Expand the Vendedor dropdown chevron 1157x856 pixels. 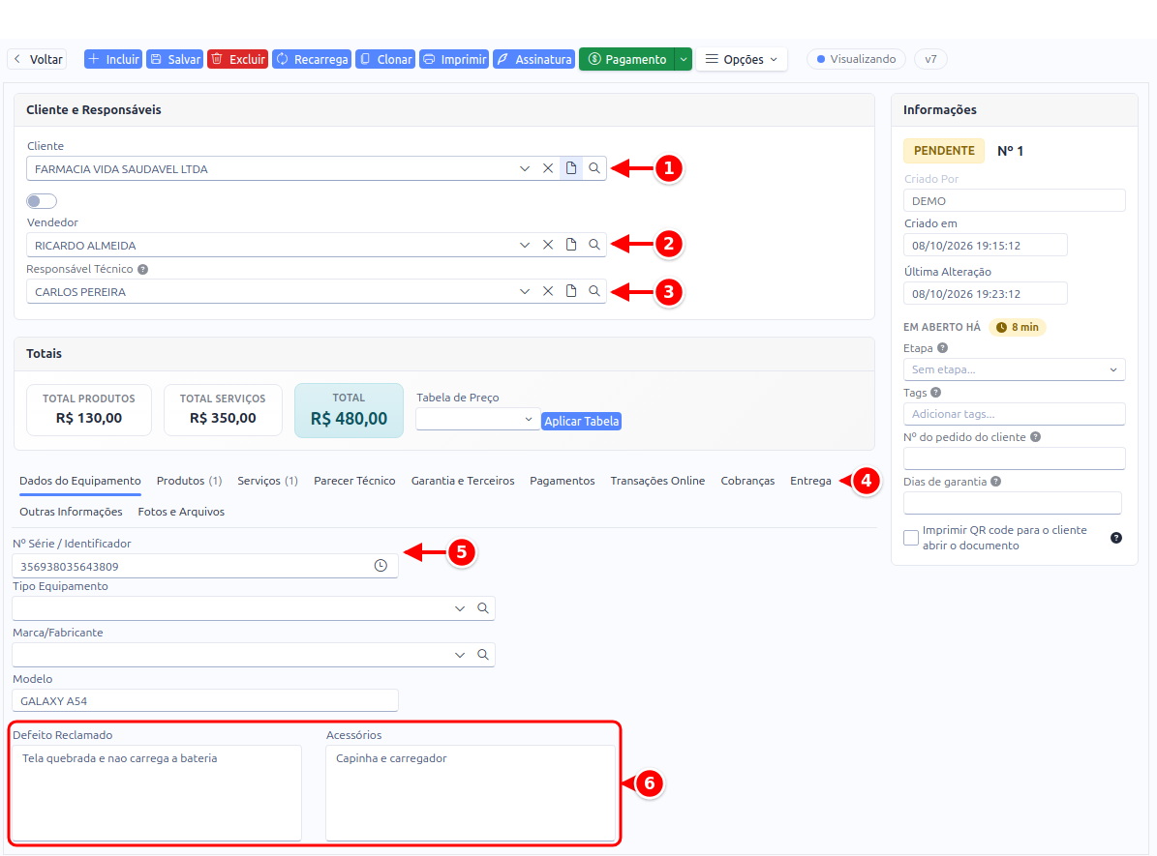coord(525,245)
